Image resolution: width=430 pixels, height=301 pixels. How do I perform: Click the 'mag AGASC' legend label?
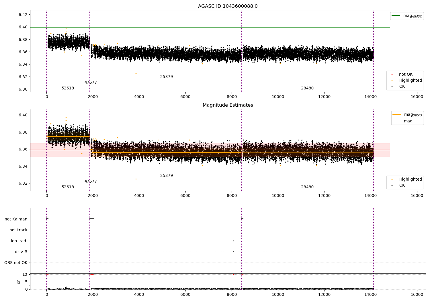(x=413, y=16)
